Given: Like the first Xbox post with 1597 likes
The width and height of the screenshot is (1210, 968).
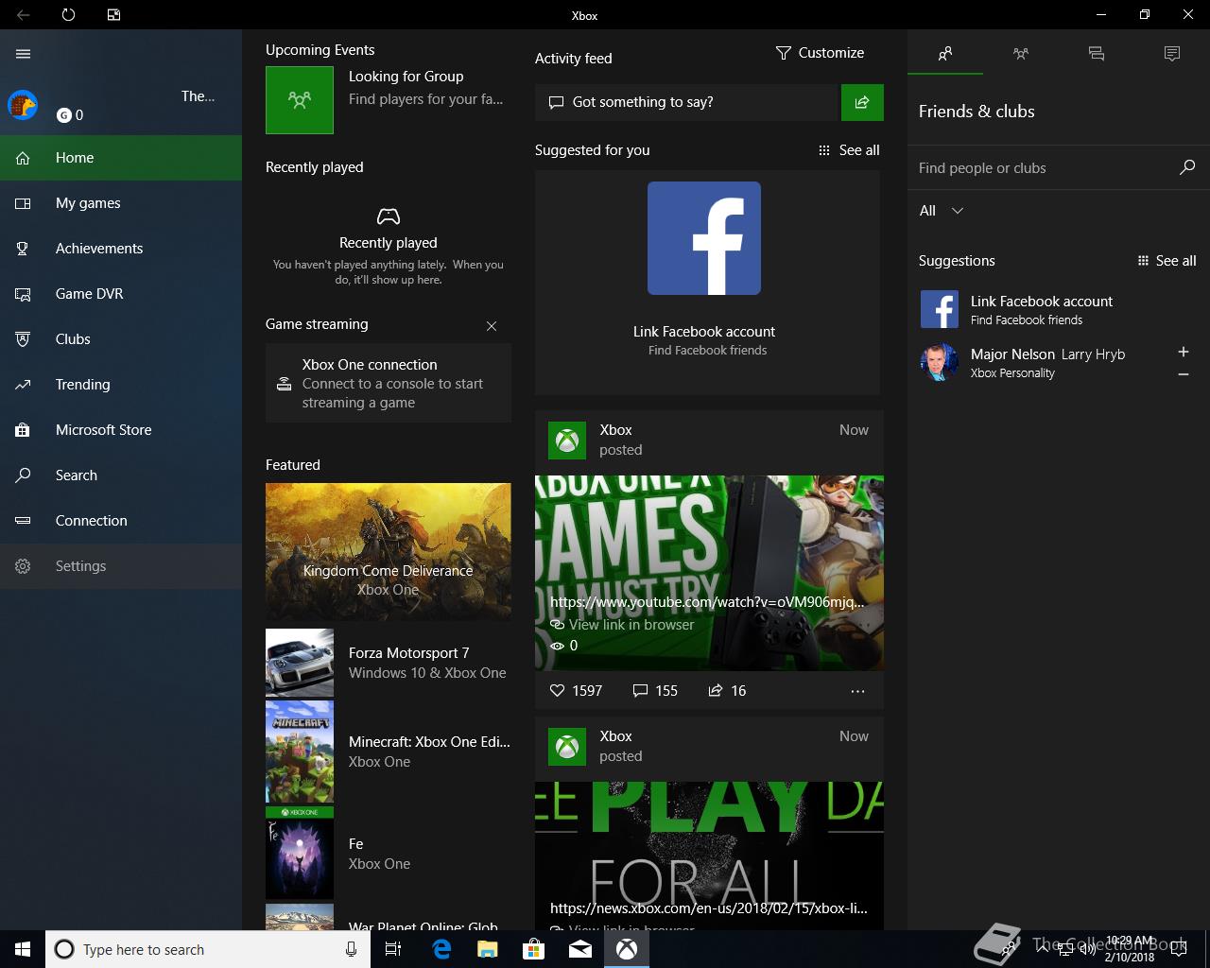Looking at the screenshot, I should (x=576, y=691).
